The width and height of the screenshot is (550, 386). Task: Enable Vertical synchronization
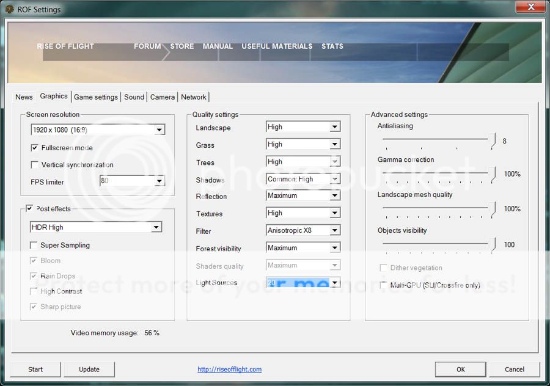[35, 165]
